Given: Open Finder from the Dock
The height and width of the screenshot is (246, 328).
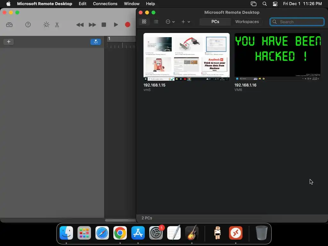Looking at the screenshot, I should (x=66, y=233).
